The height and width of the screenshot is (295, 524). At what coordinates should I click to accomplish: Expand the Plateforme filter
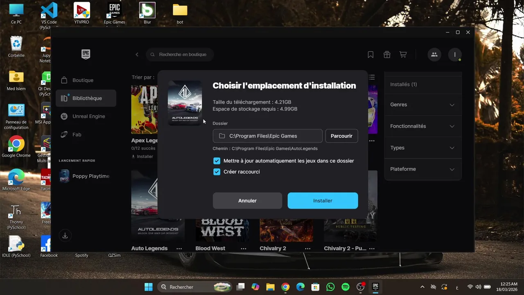(422, 169)
